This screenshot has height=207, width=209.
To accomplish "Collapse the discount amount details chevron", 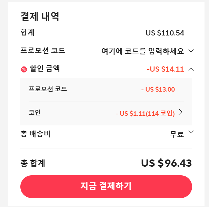I will [191, 69].
